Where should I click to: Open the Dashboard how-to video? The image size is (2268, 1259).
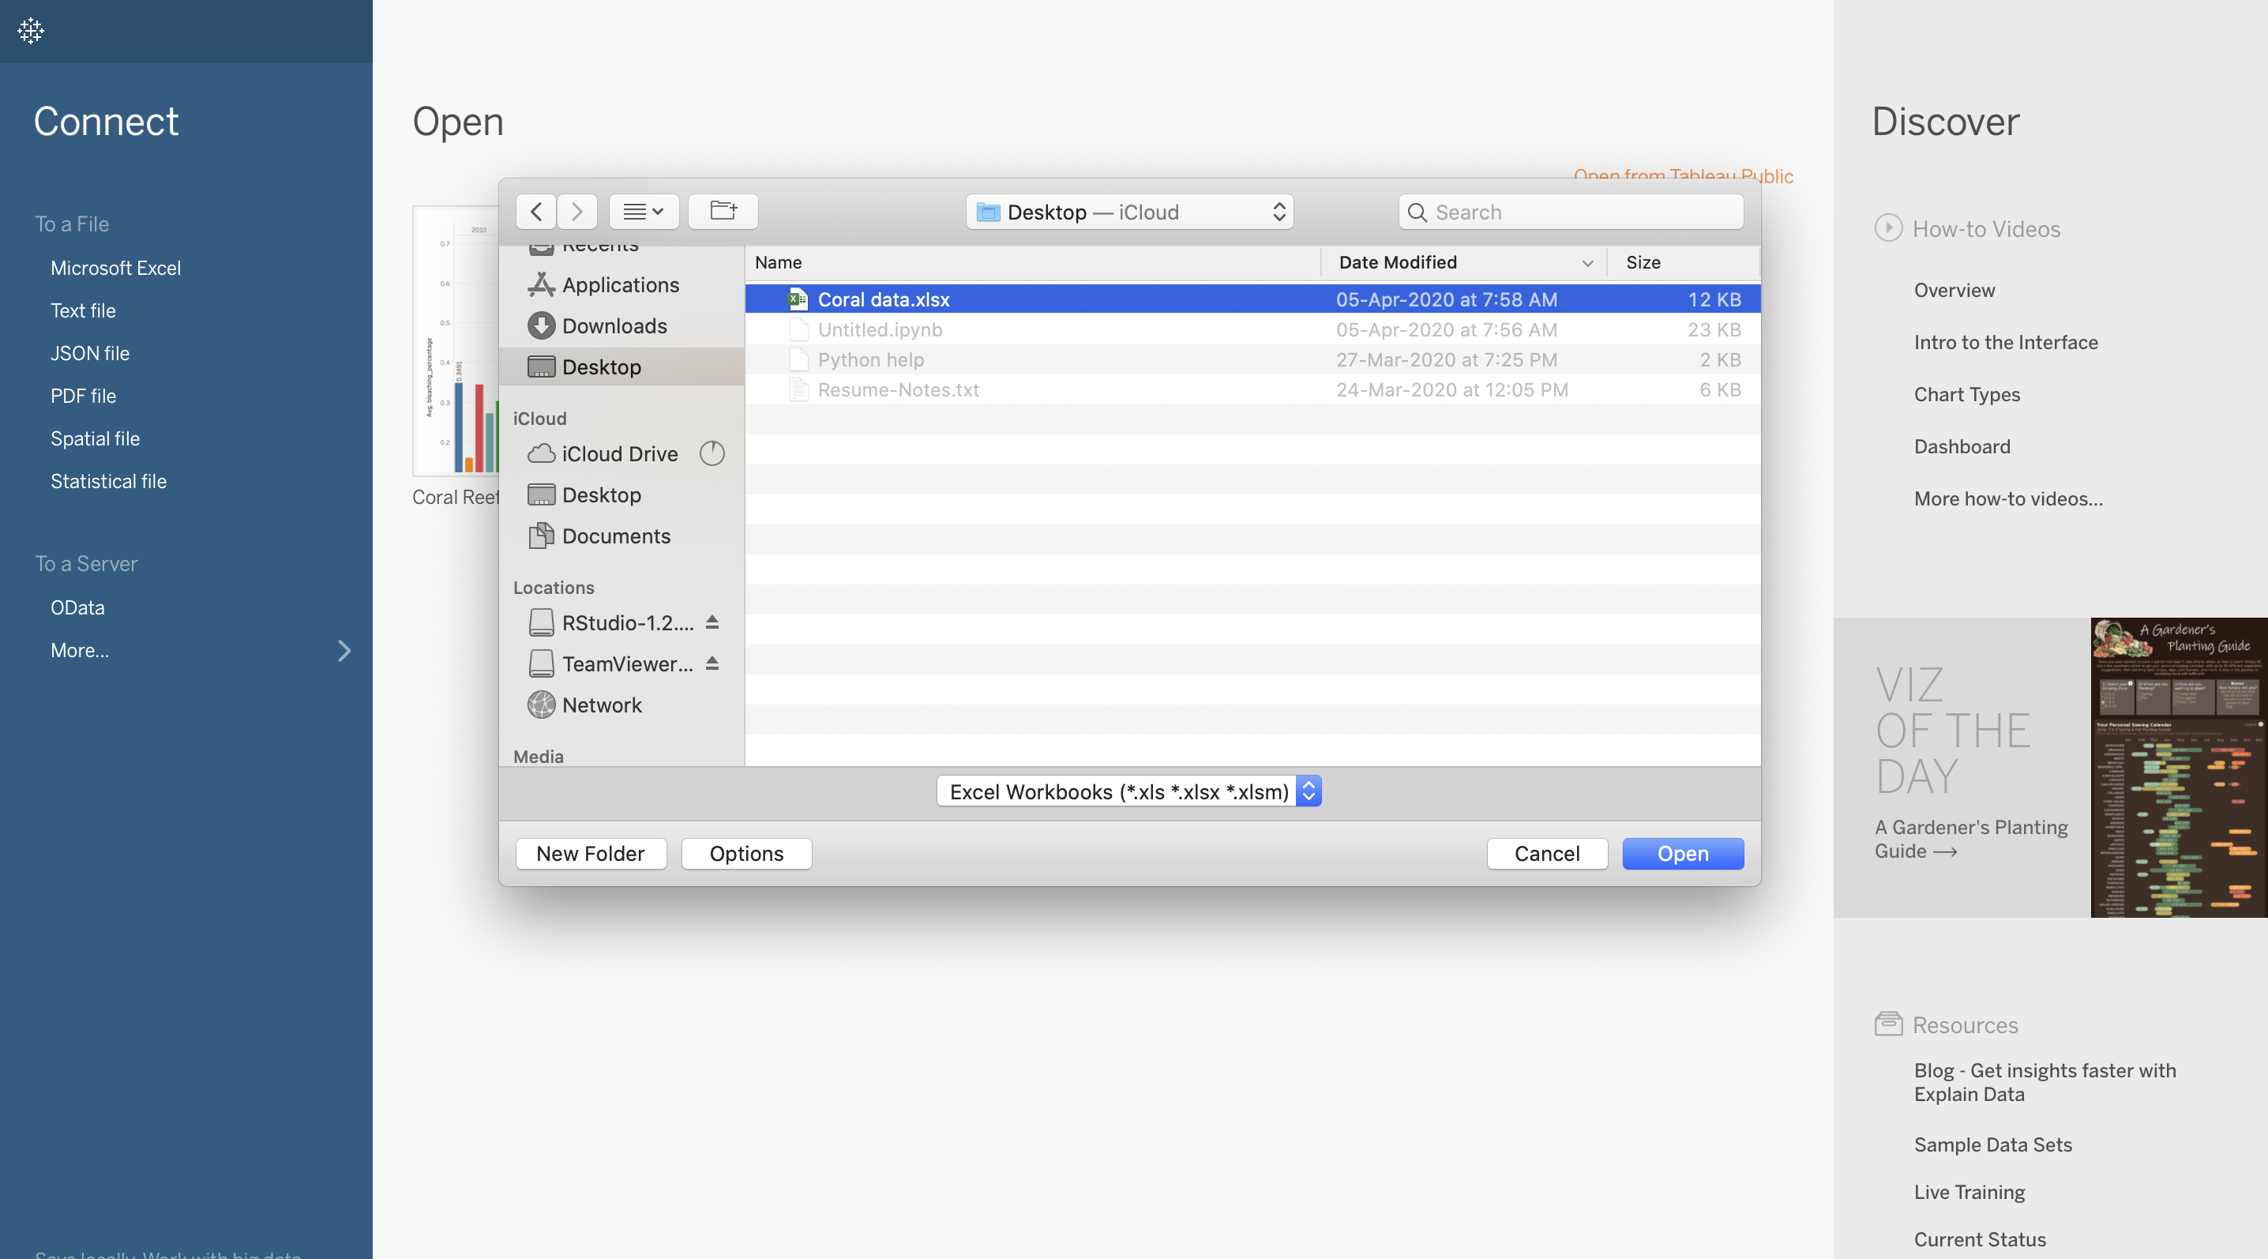click(1962, 445)
